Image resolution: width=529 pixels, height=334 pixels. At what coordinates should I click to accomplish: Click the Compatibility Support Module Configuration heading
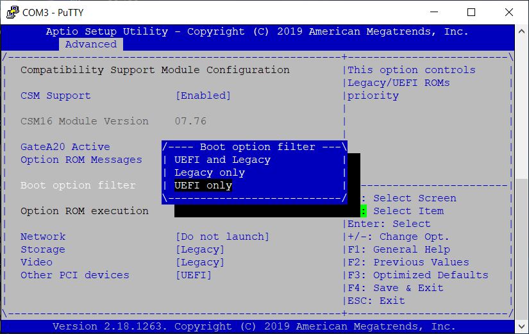click(155, 70)
